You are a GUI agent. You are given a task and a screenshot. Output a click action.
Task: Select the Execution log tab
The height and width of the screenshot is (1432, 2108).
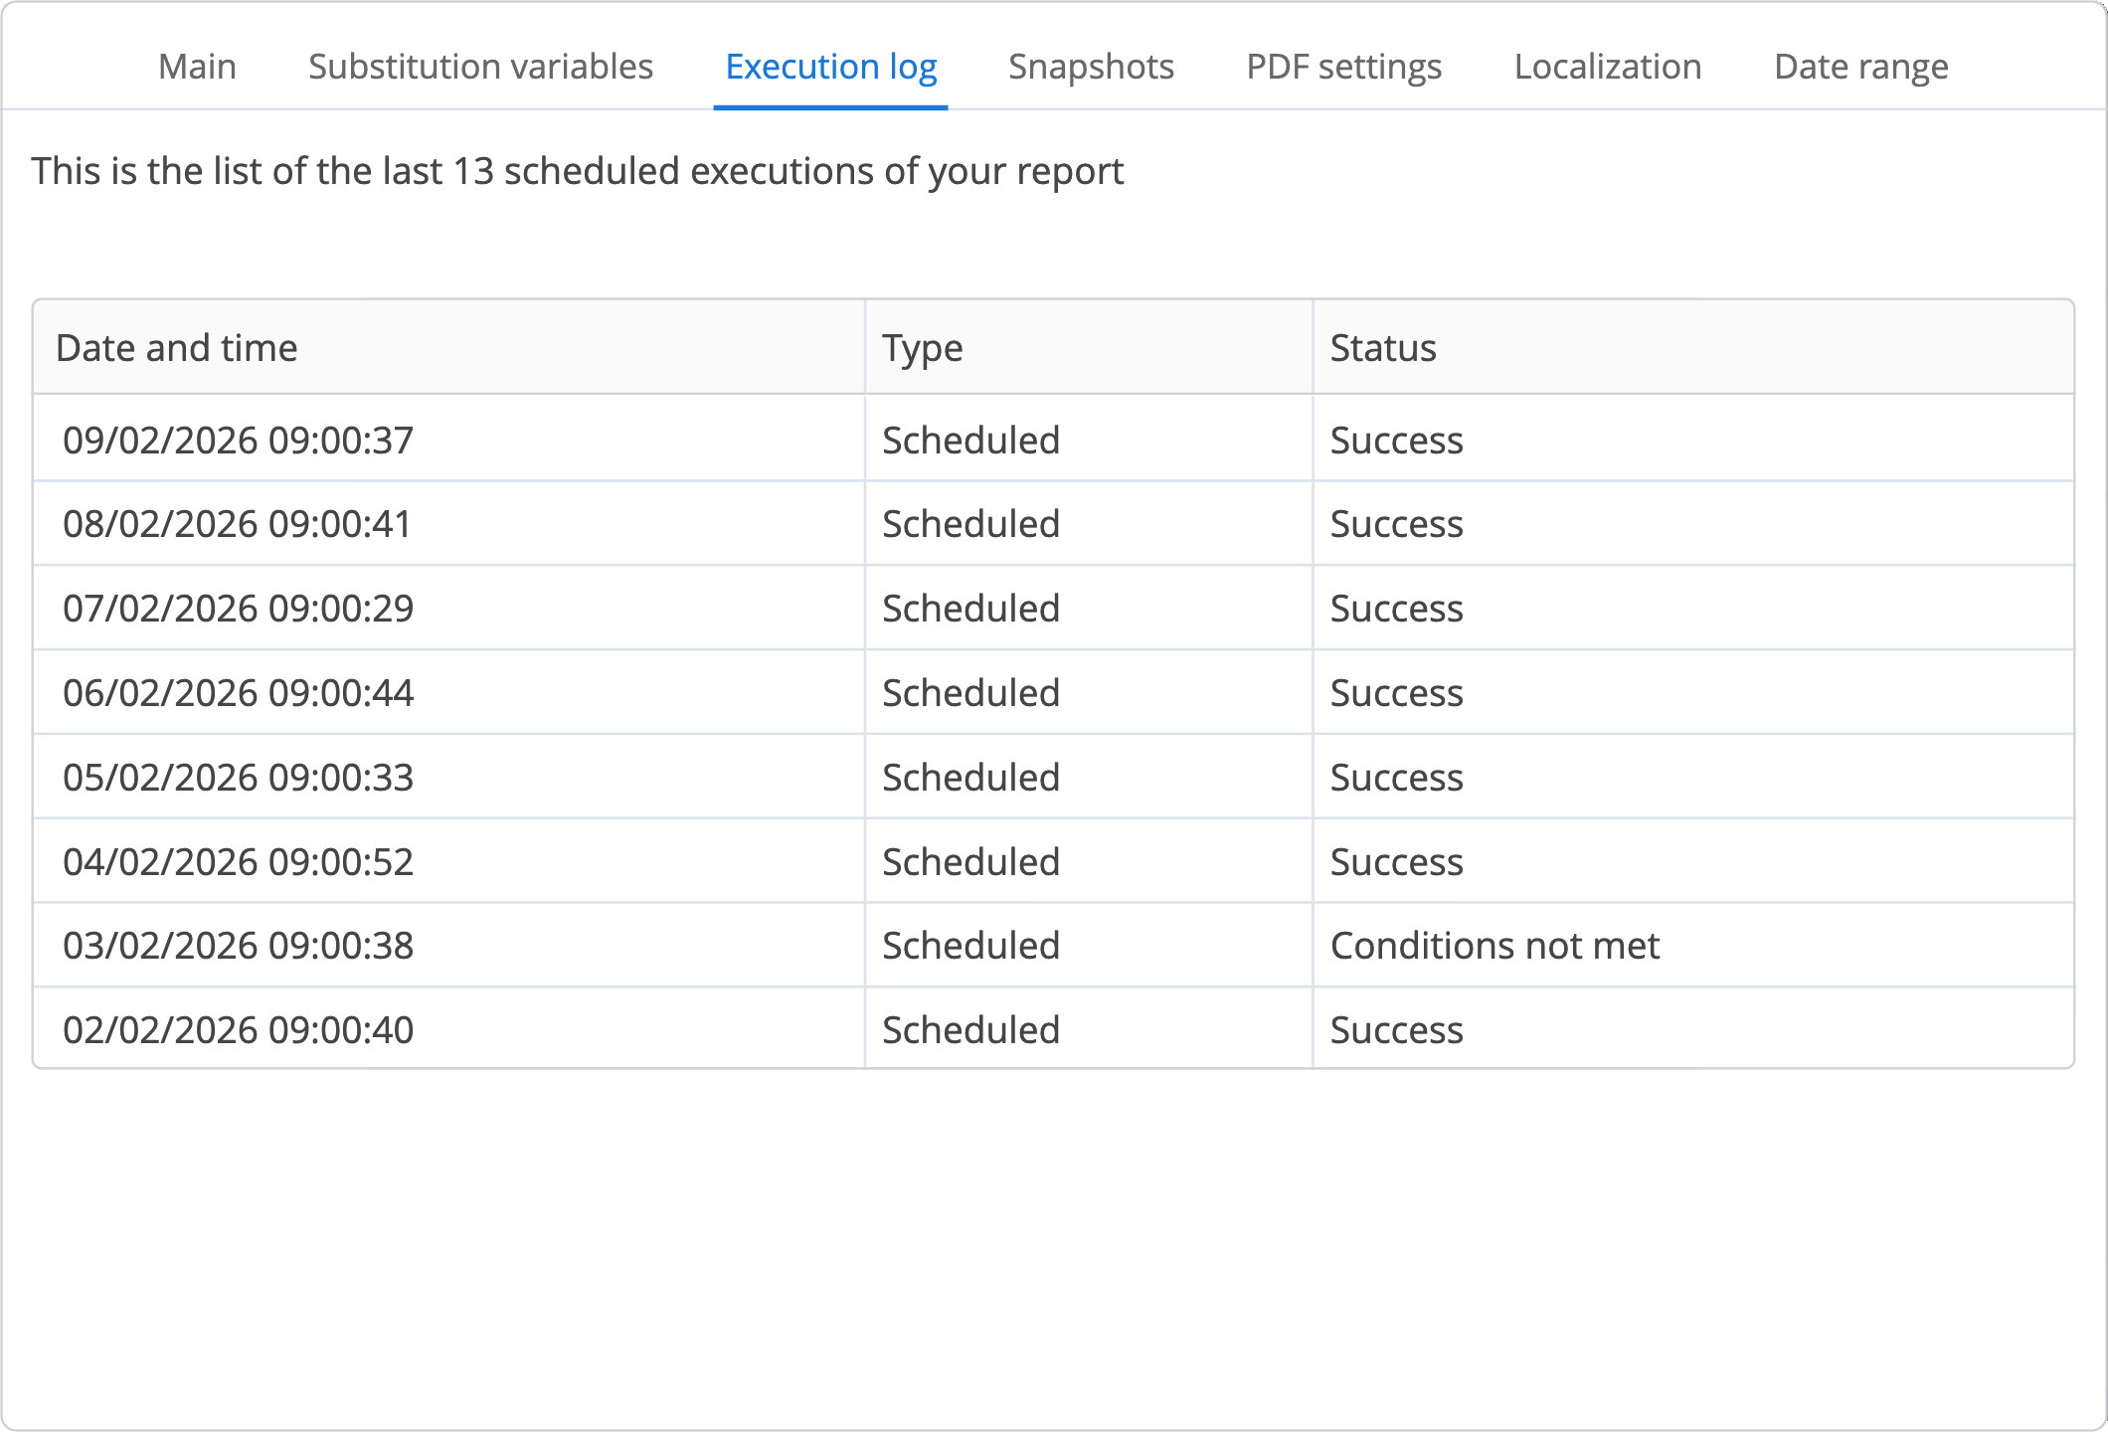coord(830,67)
